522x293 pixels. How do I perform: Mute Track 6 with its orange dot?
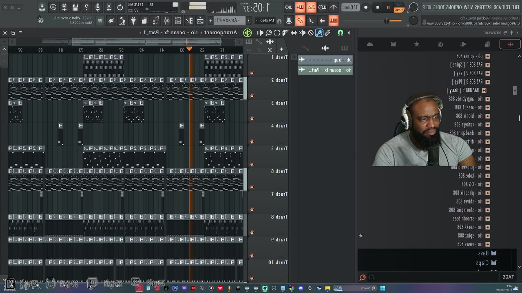click(252, 187)
